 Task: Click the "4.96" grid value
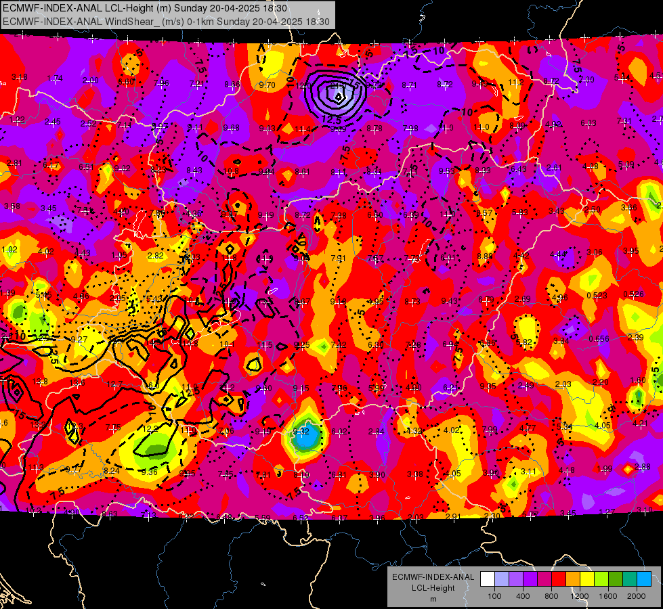560,298
